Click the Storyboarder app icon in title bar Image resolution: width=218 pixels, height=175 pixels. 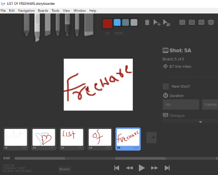[3, 3]
